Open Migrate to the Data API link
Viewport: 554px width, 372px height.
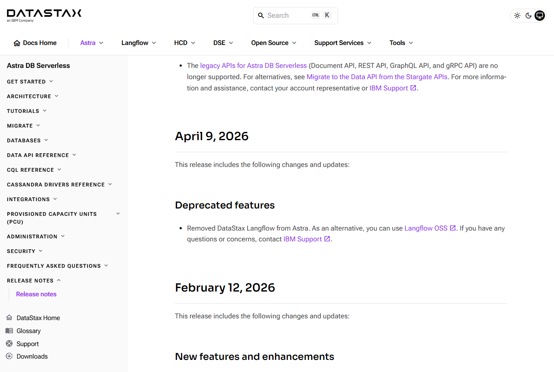click(x=377, y=77)
